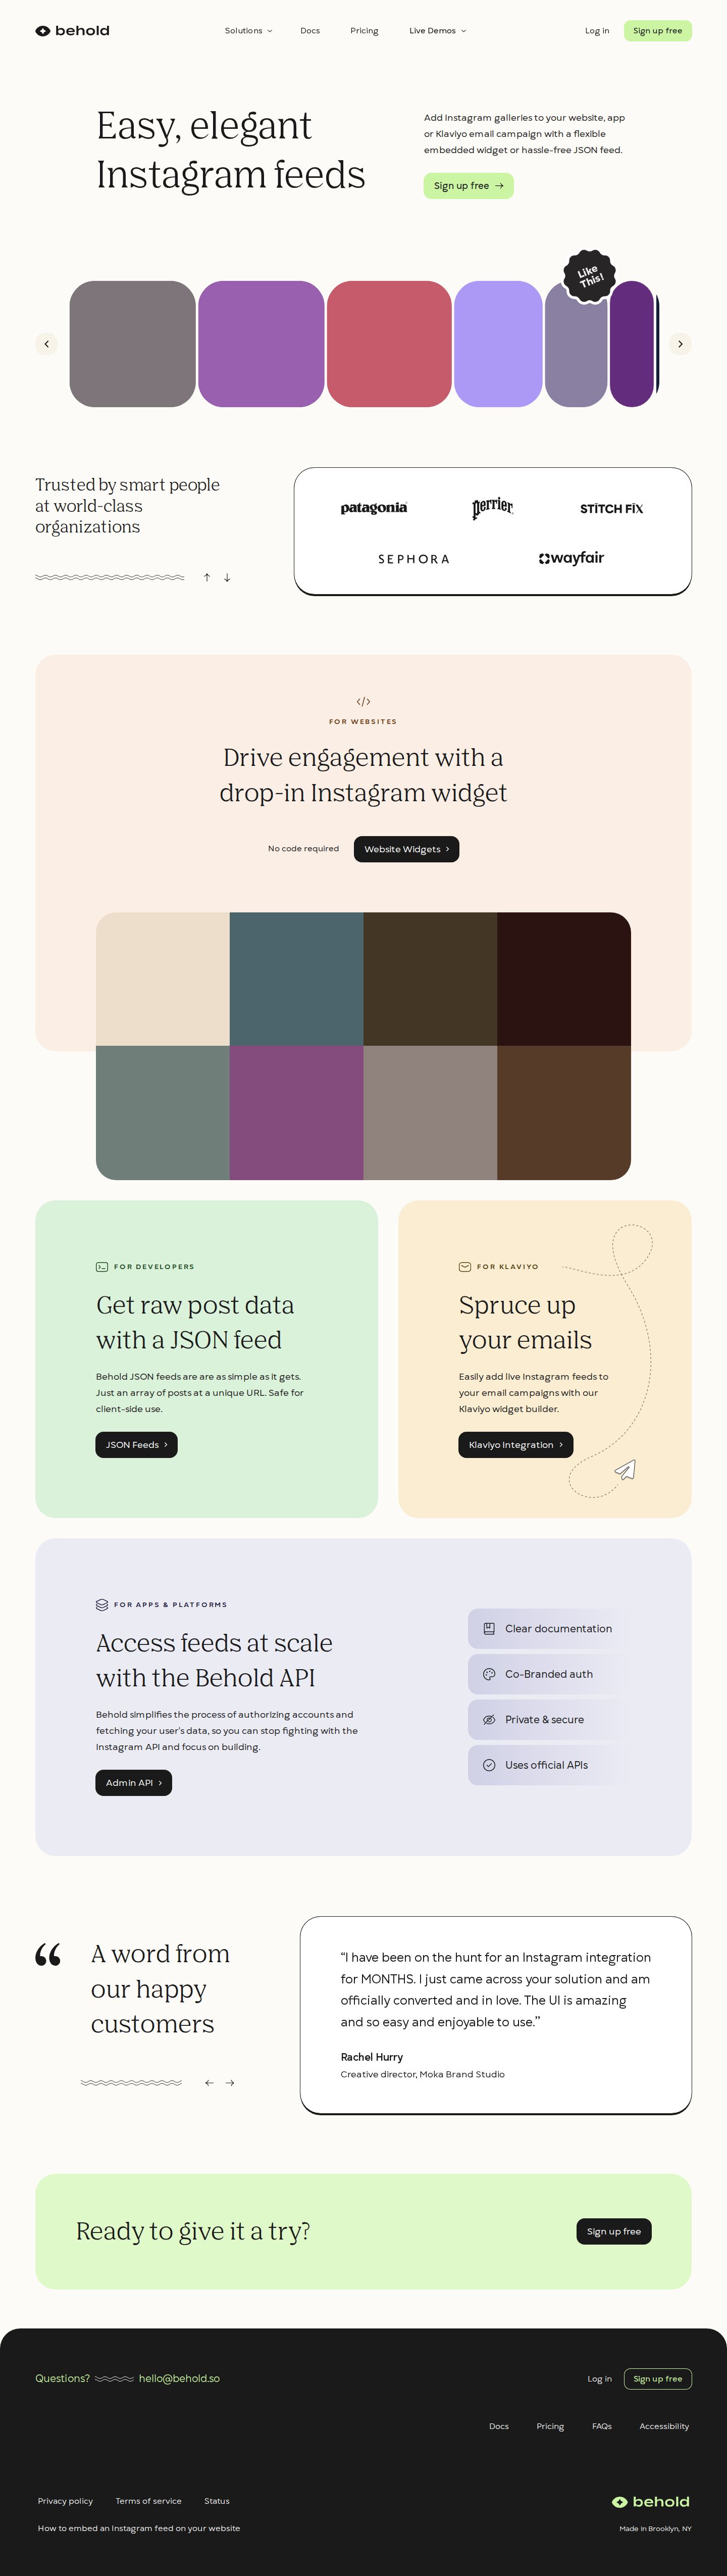Expand the Solutions dropdown menu
This screenshot has width=727, height=2576.
point(248,31)
